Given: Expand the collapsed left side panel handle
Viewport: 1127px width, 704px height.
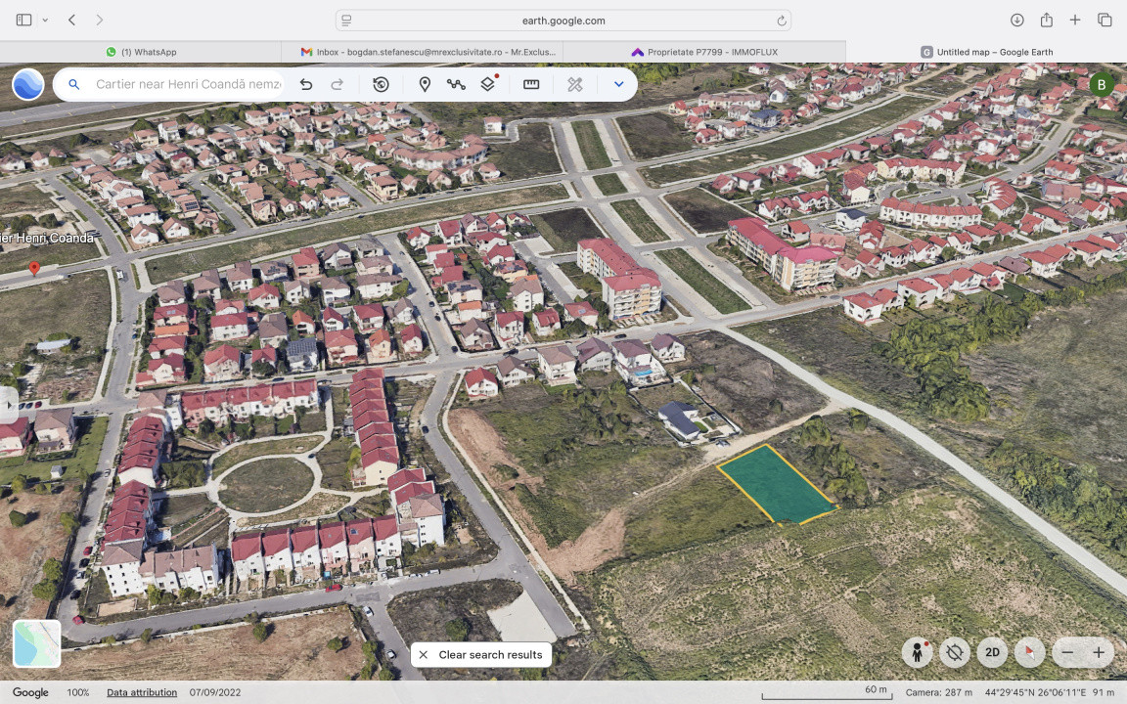Looking at the screenshot, I should [7, 404].
